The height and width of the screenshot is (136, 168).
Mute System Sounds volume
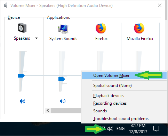click(x=63, y=101)
